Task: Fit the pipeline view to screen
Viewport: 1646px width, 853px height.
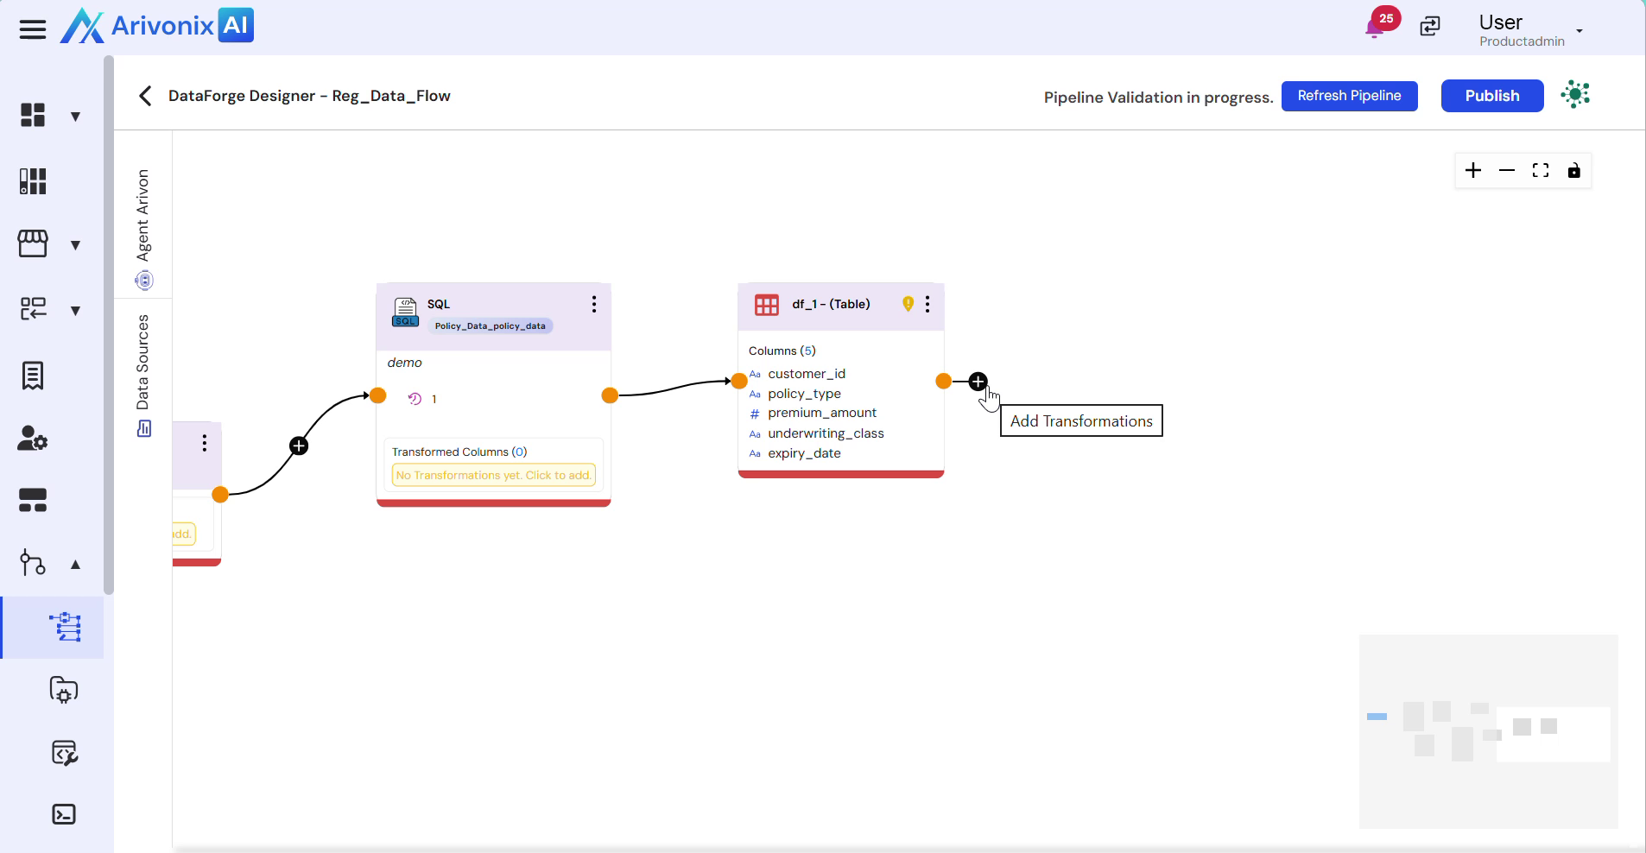Action: coord(1541,171)
